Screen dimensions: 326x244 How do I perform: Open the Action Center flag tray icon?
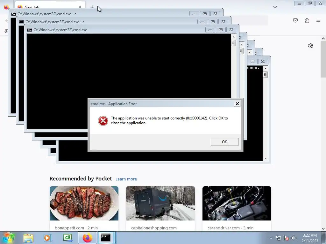[x=286, y=238]
